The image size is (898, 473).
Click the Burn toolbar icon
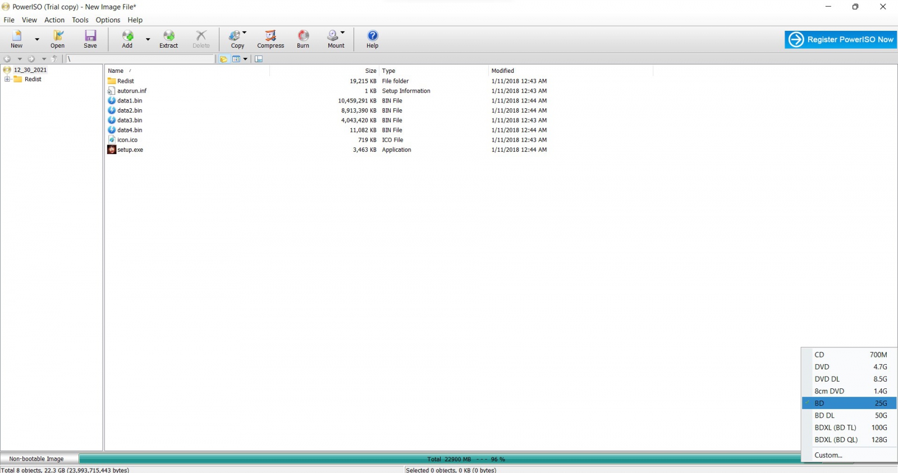[x=303, y=39]
